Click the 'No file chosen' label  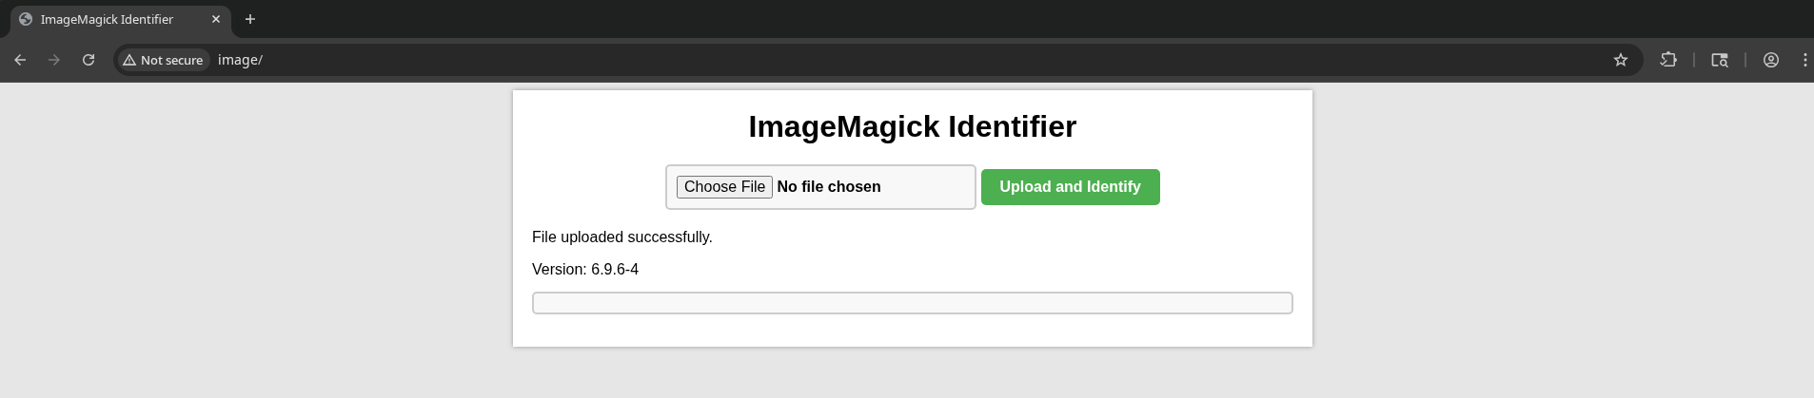tap(829, 187)
